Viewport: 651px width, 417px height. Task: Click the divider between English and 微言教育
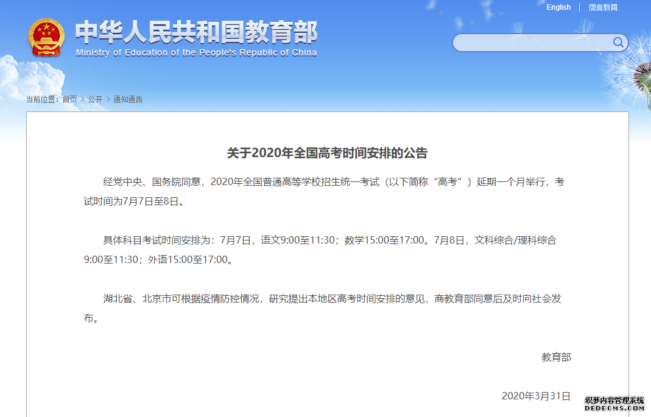(x=579, y=7)
